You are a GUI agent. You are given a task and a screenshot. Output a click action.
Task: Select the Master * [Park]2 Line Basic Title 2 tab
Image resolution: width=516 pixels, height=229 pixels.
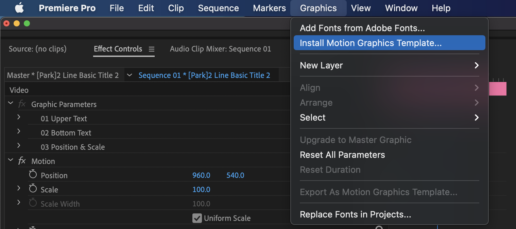pos(63,75)
